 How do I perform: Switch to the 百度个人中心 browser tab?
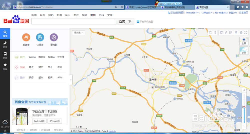(x=142, y=7)
